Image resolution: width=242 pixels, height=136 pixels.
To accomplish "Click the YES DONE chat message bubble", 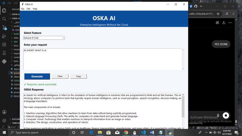I will coord(221,44).
